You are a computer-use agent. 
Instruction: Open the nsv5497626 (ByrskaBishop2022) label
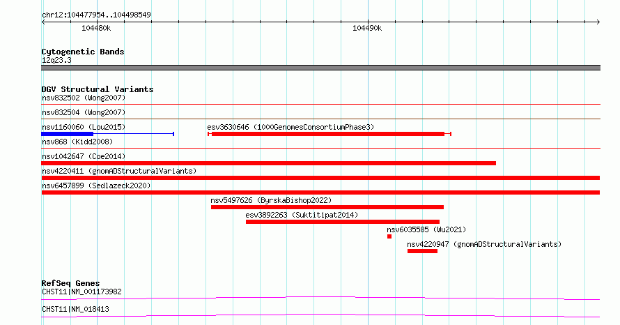[271, 200]
